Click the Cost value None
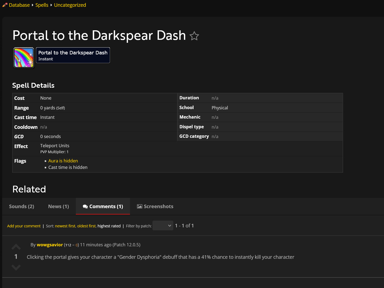 (x=46, y=98)
